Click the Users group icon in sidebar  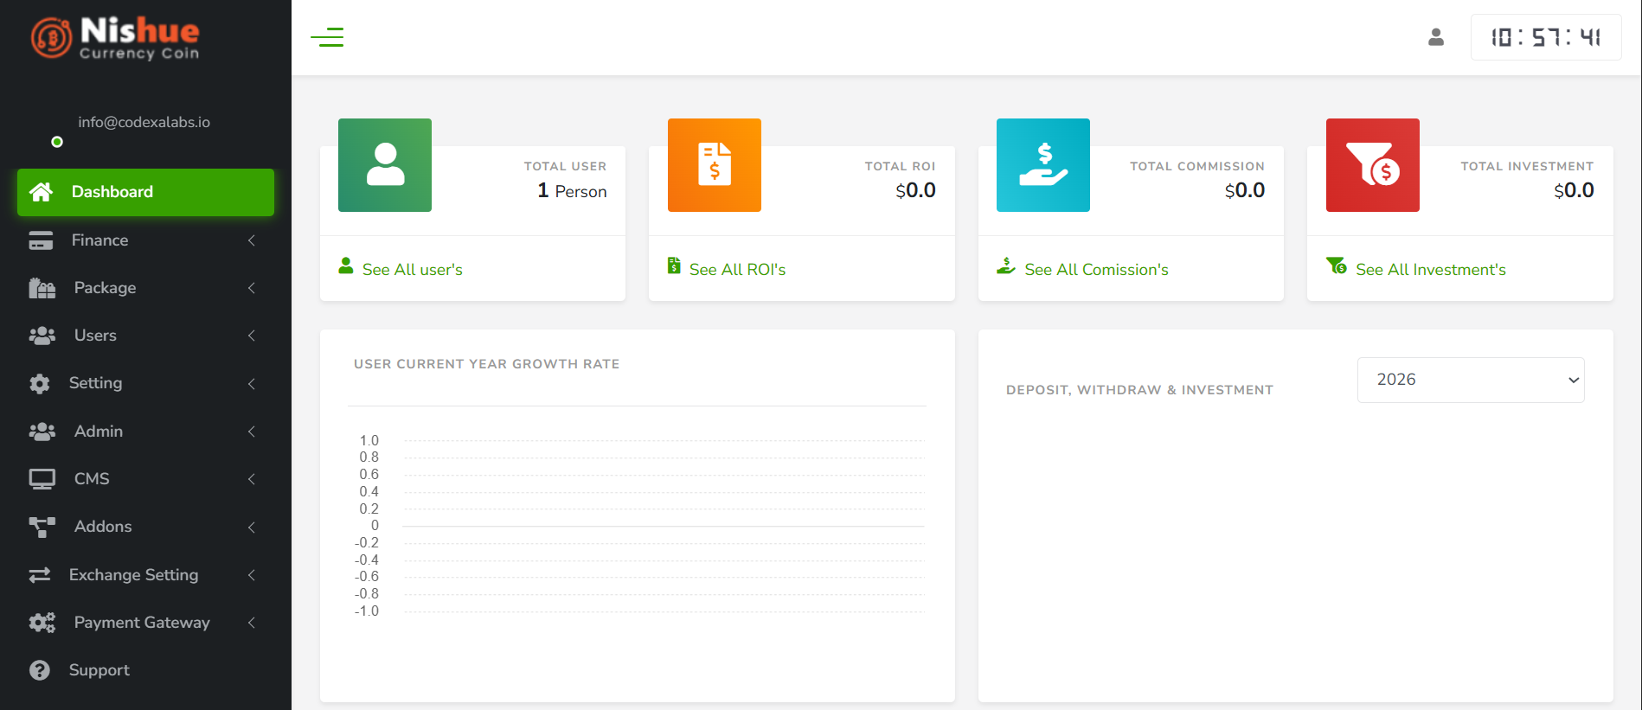tap(42, 336)
